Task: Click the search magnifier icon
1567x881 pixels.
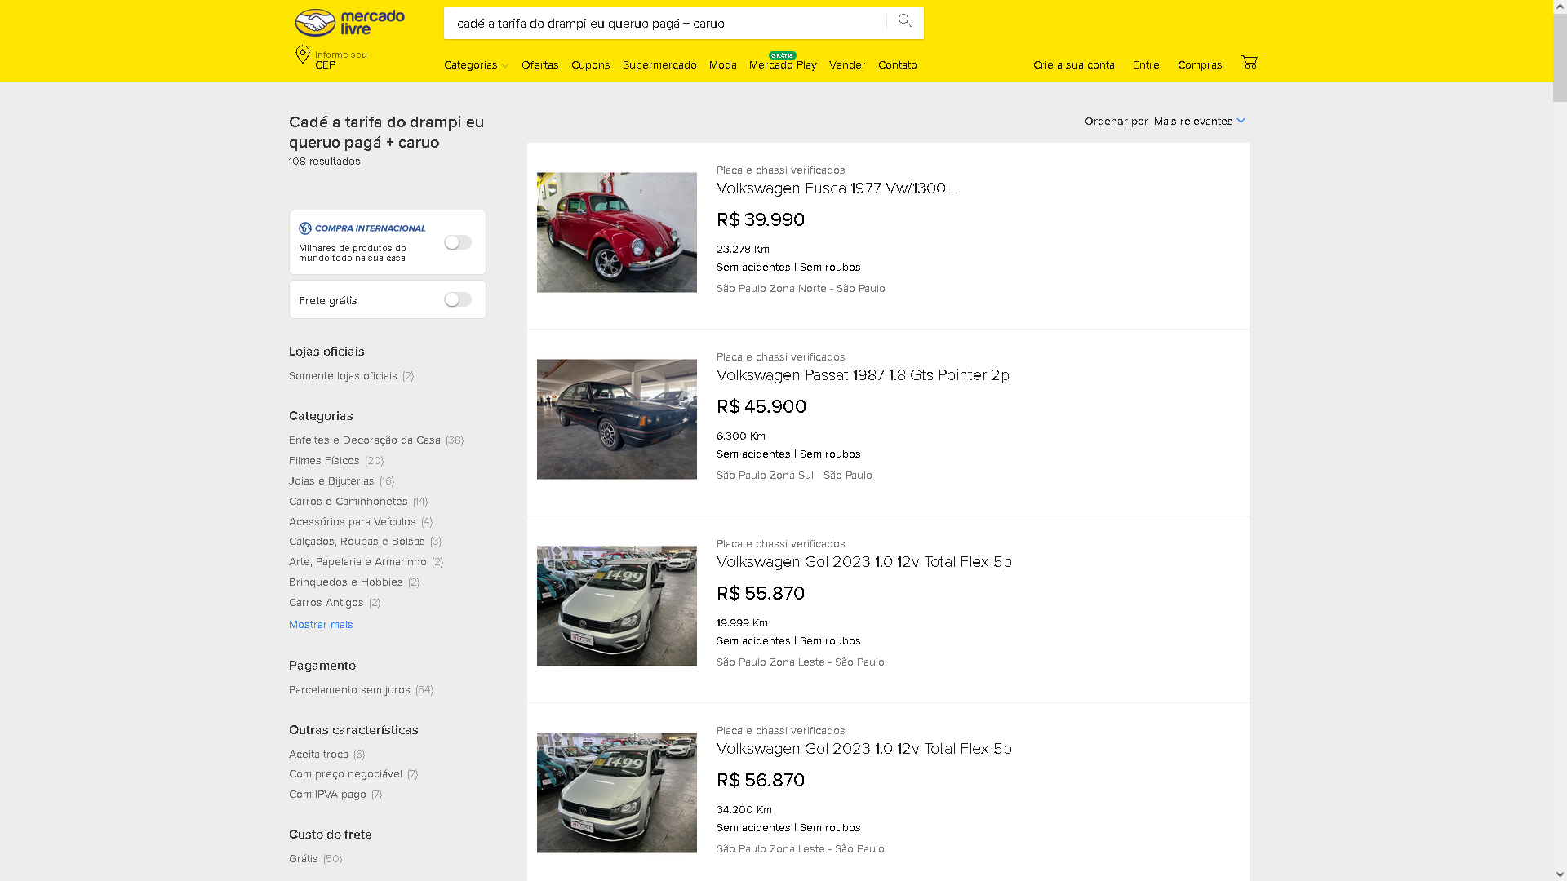Action: (904, 22)
